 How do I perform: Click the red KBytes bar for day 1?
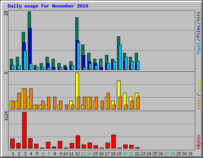pyautogui.click(x=13, y=143)
